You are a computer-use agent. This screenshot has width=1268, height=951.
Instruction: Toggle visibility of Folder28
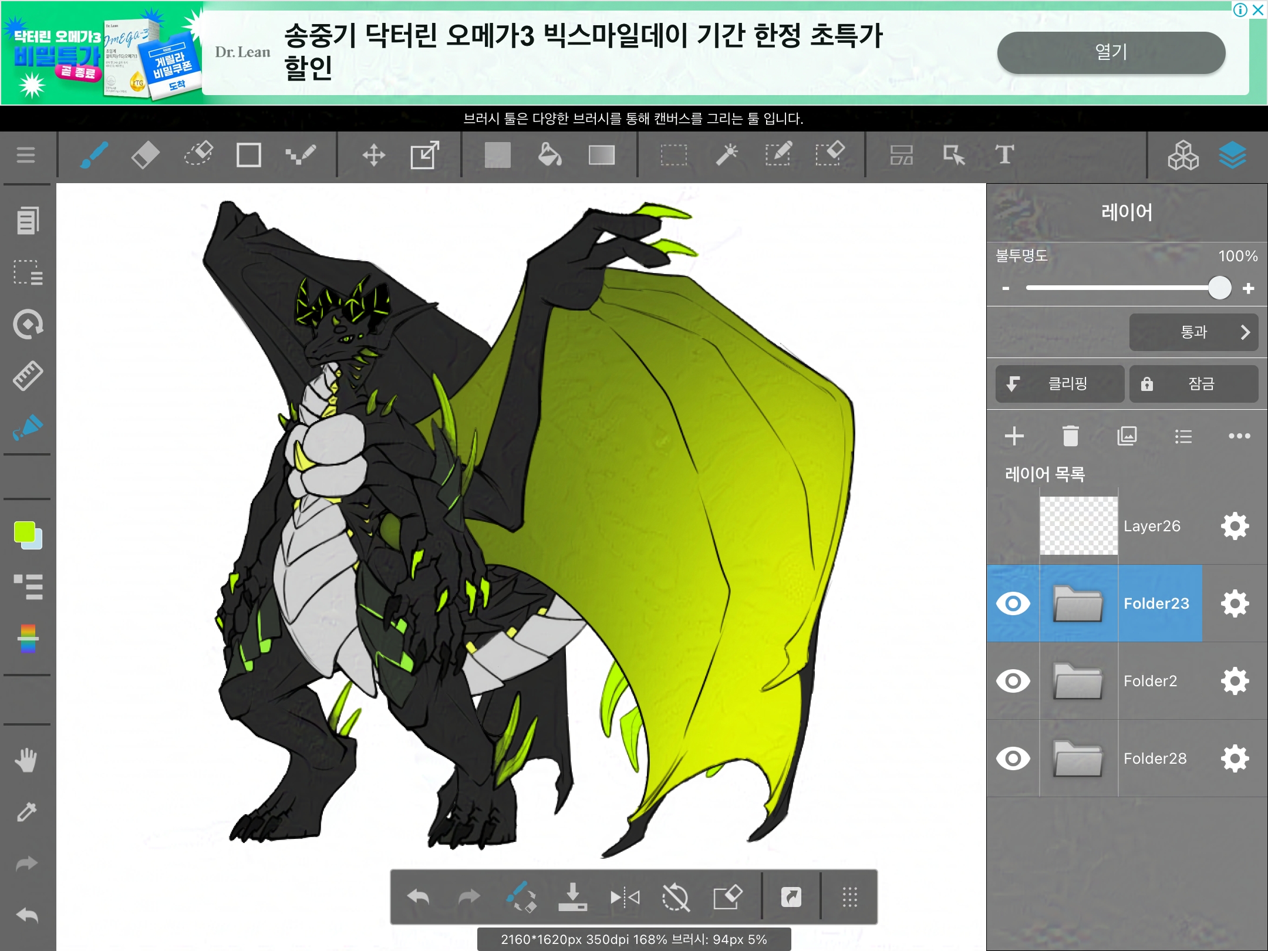click(1013, 758)
